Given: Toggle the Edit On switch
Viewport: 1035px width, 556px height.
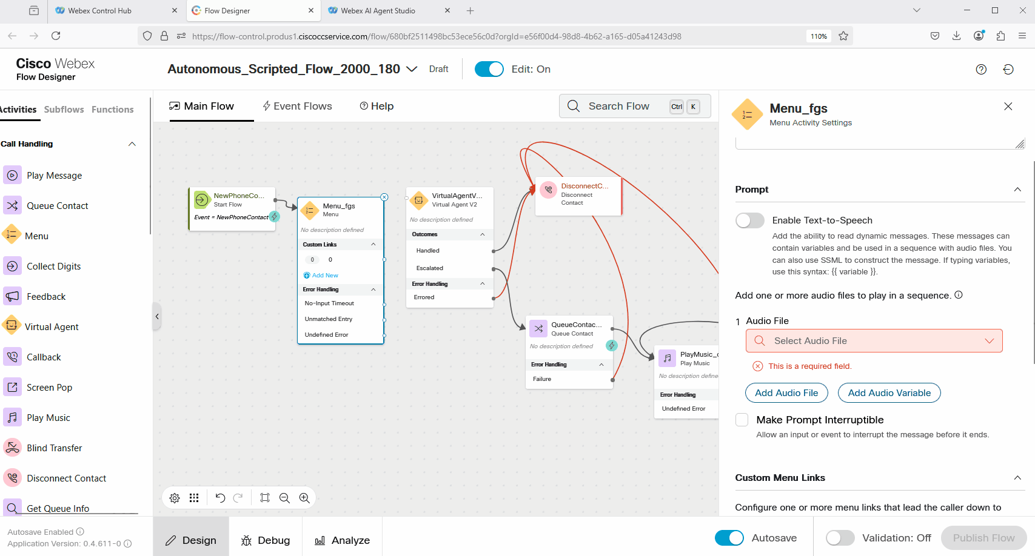Looking at the screenshot, I should [x=489, y=69].
